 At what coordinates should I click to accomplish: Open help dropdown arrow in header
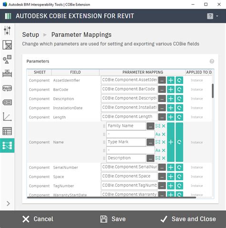click(217, 16)
